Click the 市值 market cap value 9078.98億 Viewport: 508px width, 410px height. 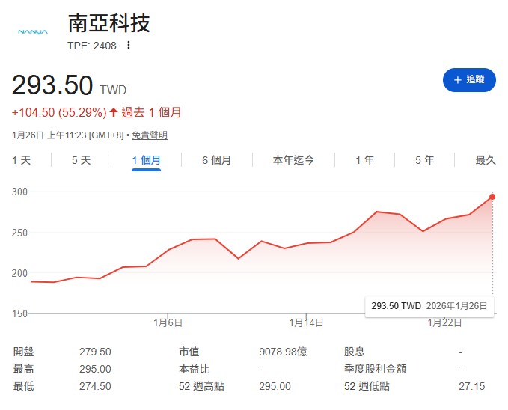tap(283, 352)
